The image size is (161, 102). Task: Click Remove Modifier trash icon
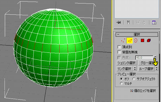click(144, 22)
